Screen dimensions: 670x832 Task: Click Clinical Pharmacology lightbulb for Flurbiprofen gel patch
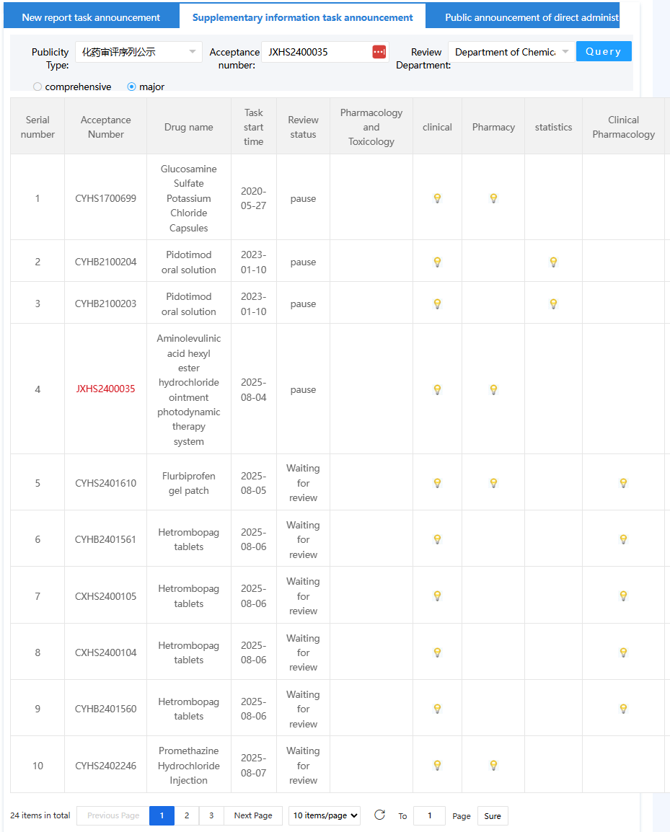(623, 483)
